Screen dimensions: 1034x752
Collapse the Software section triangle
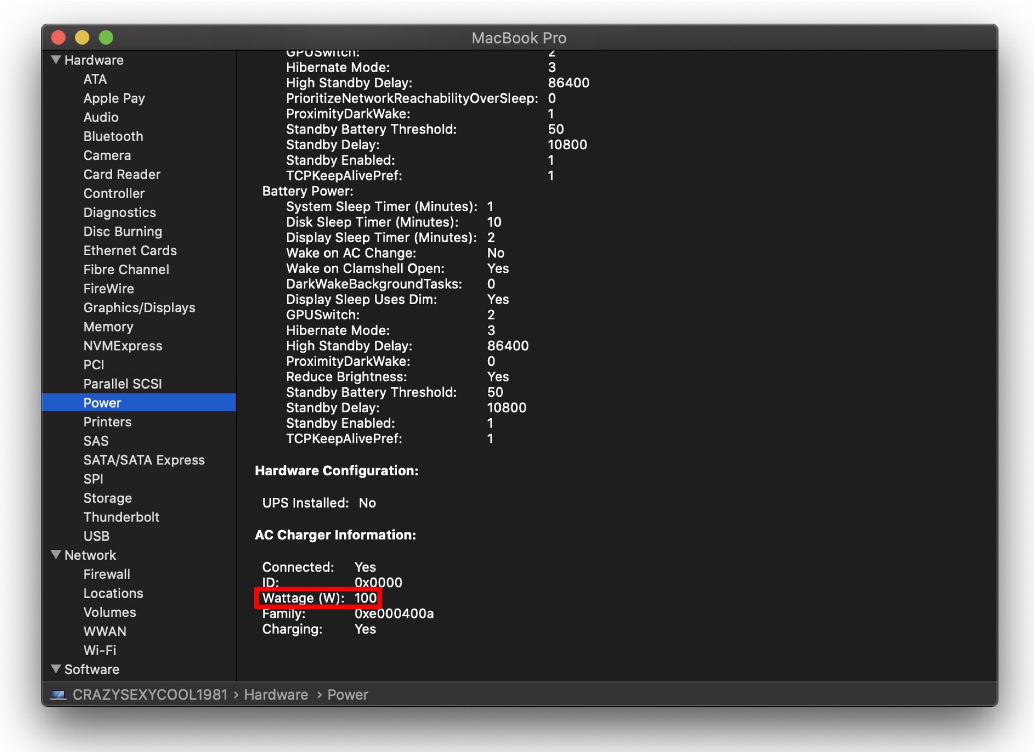[56, 669]
